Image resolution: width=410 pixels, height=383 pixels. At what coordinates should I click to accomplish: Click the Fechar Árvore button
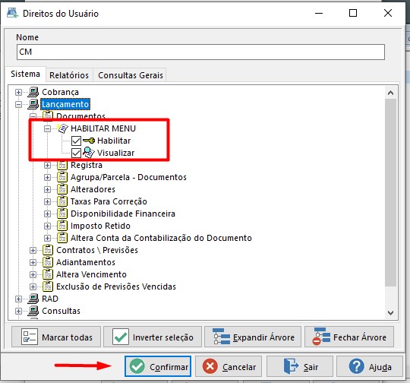coord(349,337)
